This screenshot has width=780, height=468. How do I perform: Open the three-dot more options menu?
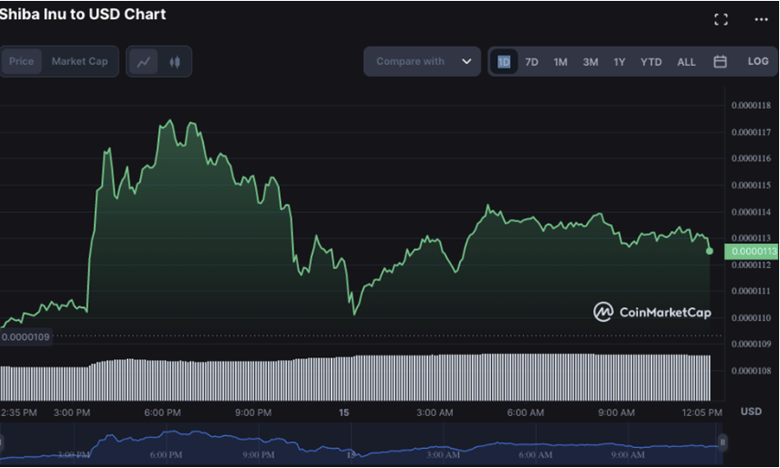pos(761,19)
